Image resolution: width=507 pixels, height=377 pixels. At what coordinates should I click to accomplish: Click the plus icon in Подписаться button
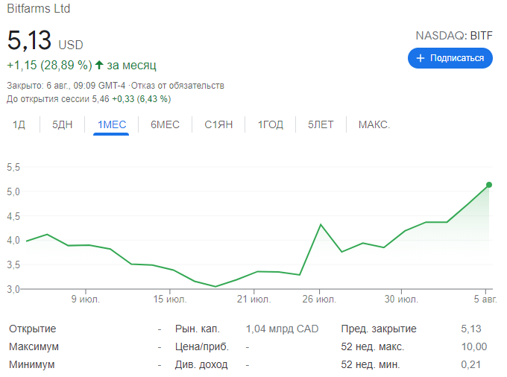[421, 58]
